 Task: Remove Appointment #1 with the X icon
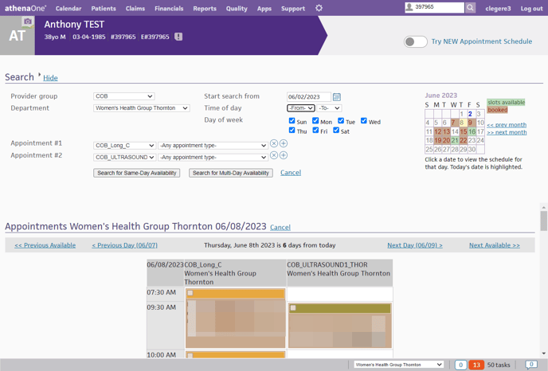(274, 144)
